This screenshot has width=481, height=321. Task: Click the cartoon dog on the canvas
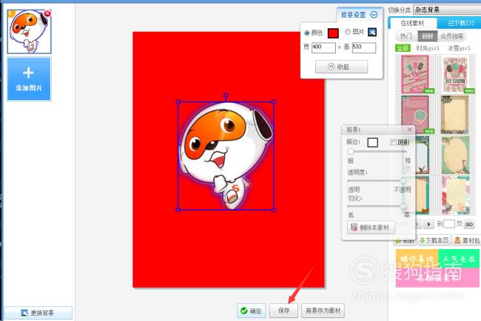coord(226,156)
